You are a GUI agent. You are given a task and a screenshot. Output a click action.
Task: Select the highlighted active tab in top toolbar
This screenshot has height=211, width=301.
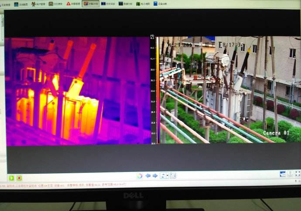(90, 3)
